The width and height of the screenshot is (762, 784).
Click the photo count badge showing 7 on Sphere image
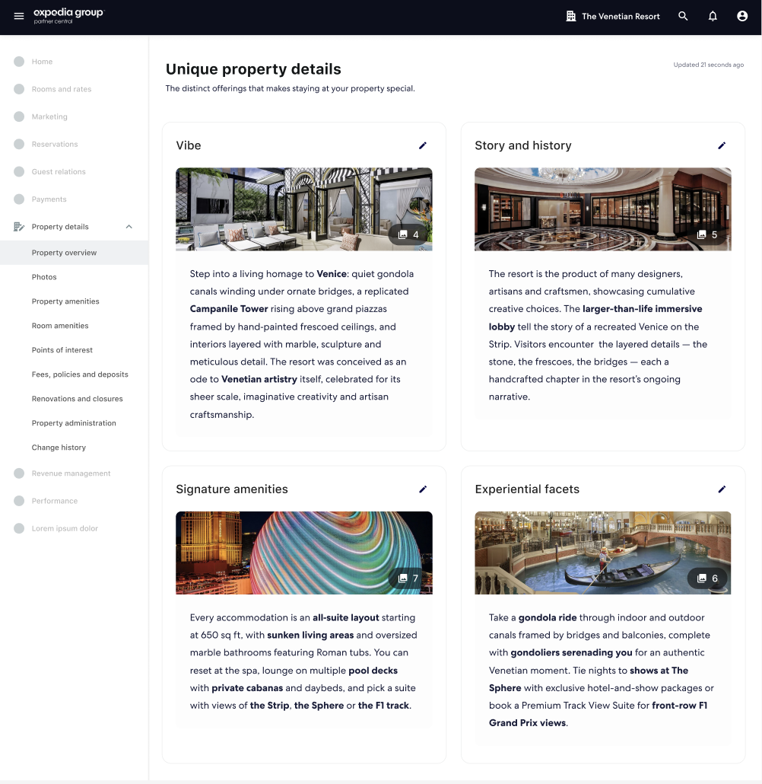click(408, 578)
